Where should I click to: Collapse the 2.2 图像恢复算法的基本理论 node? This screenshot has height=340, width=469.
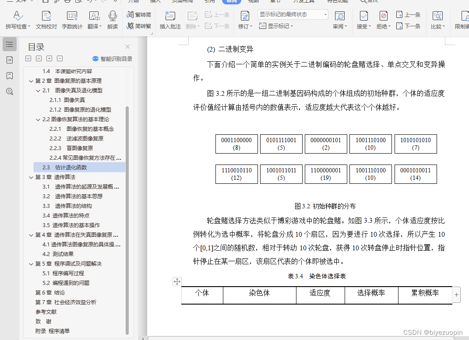(x=38, y=119)
